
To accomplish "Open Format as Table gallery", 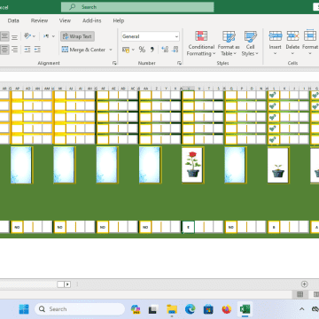I will [x=229, y=43].
